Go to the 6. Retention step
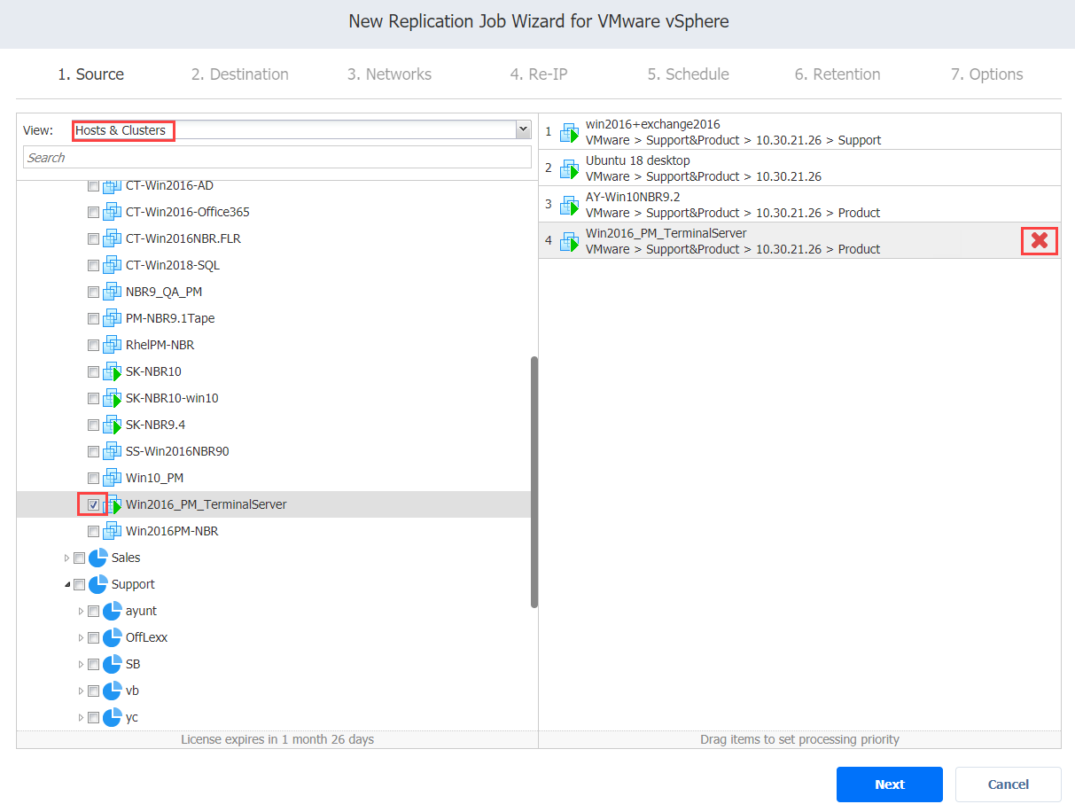The image size is (1075, 804). coord(837,74)
